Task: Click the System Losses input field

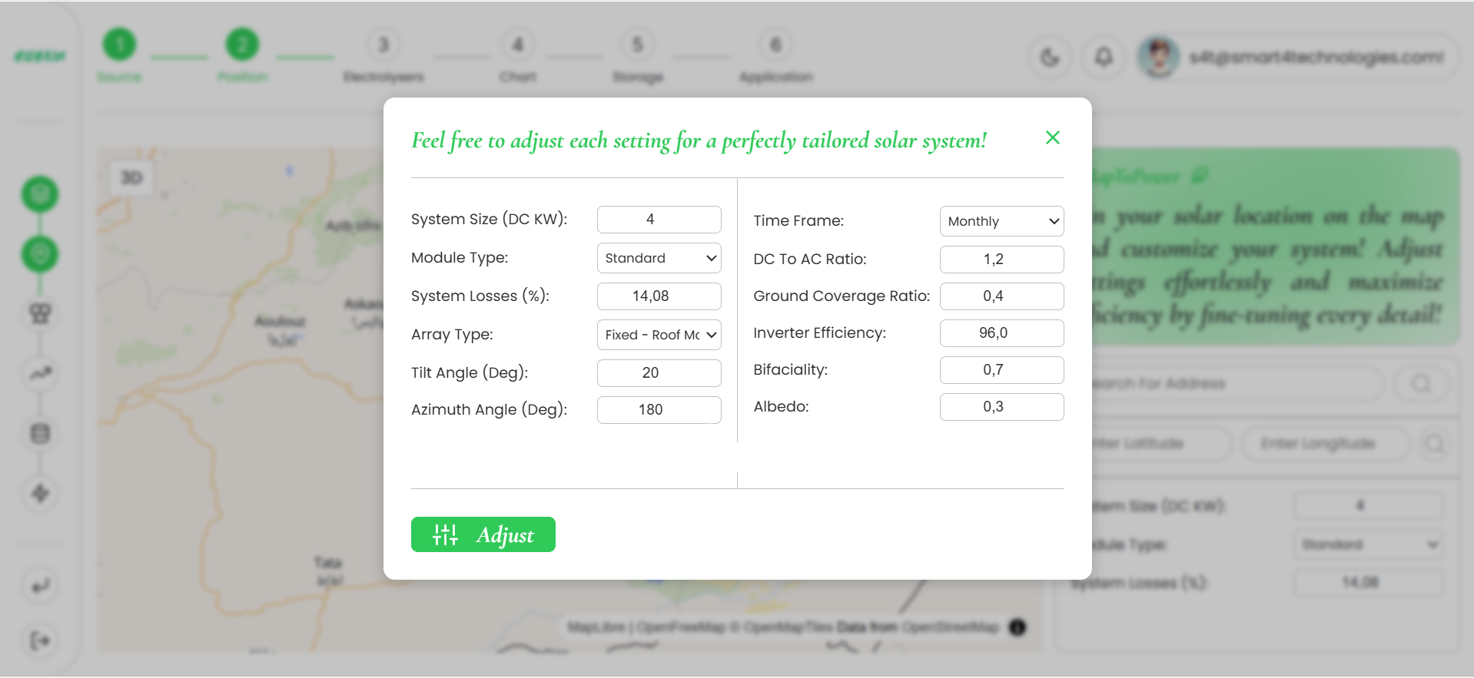Action: 659,296
